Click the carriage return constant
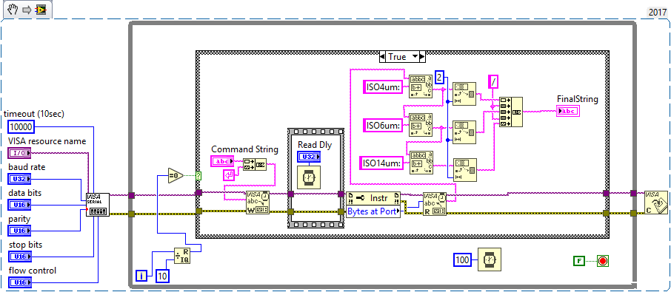Screen dimensions: 671x292 229,175
